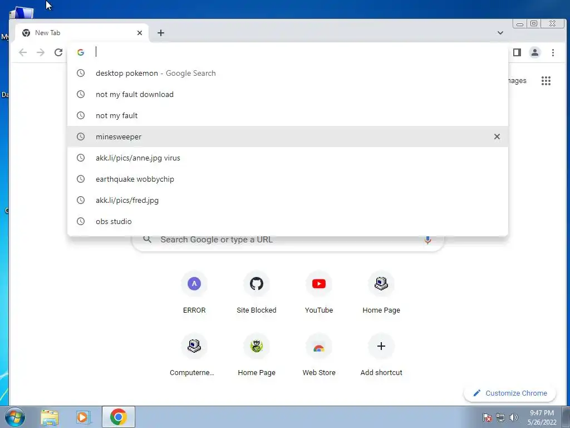Open the network tray icon

500,417
